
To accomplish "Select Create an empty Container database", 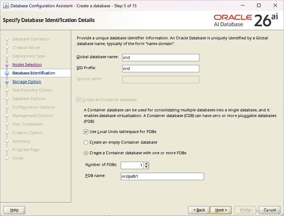I will [86, 142].
